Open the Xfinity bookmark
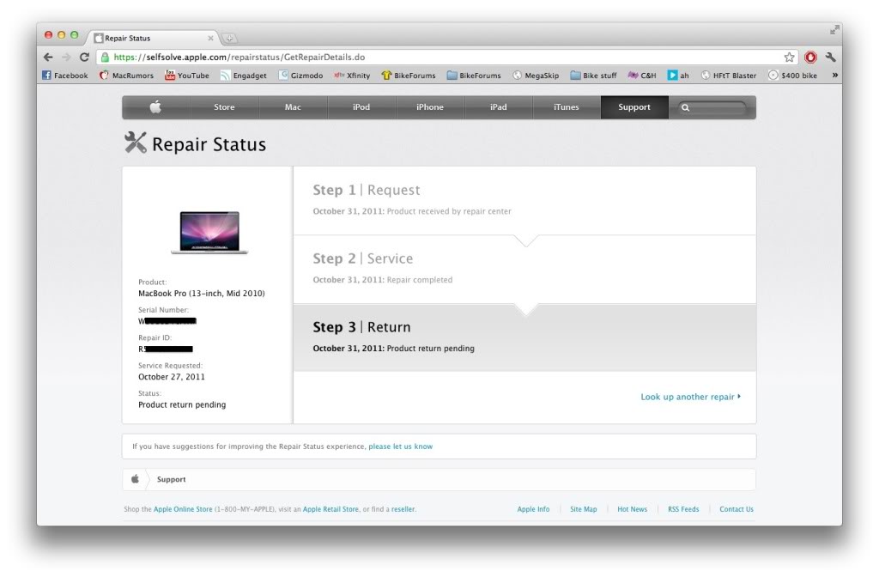The width and height of the screenshot is (879, 577). (x=352, y=76)
